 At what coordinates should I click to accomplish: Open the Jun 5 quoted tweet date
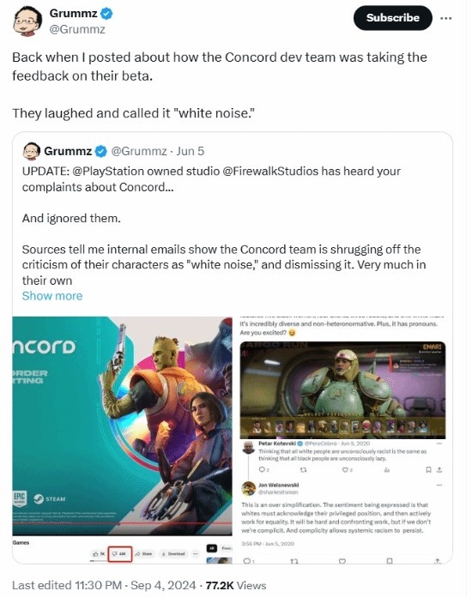click(191, 151)
